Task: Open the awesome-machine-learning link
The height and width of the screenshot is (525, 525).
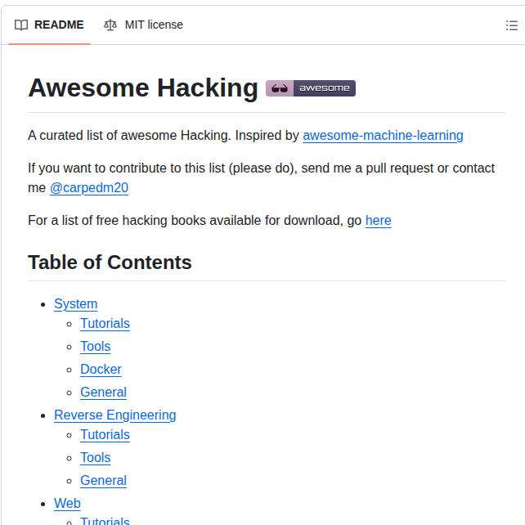Action: tap(383, 136)
